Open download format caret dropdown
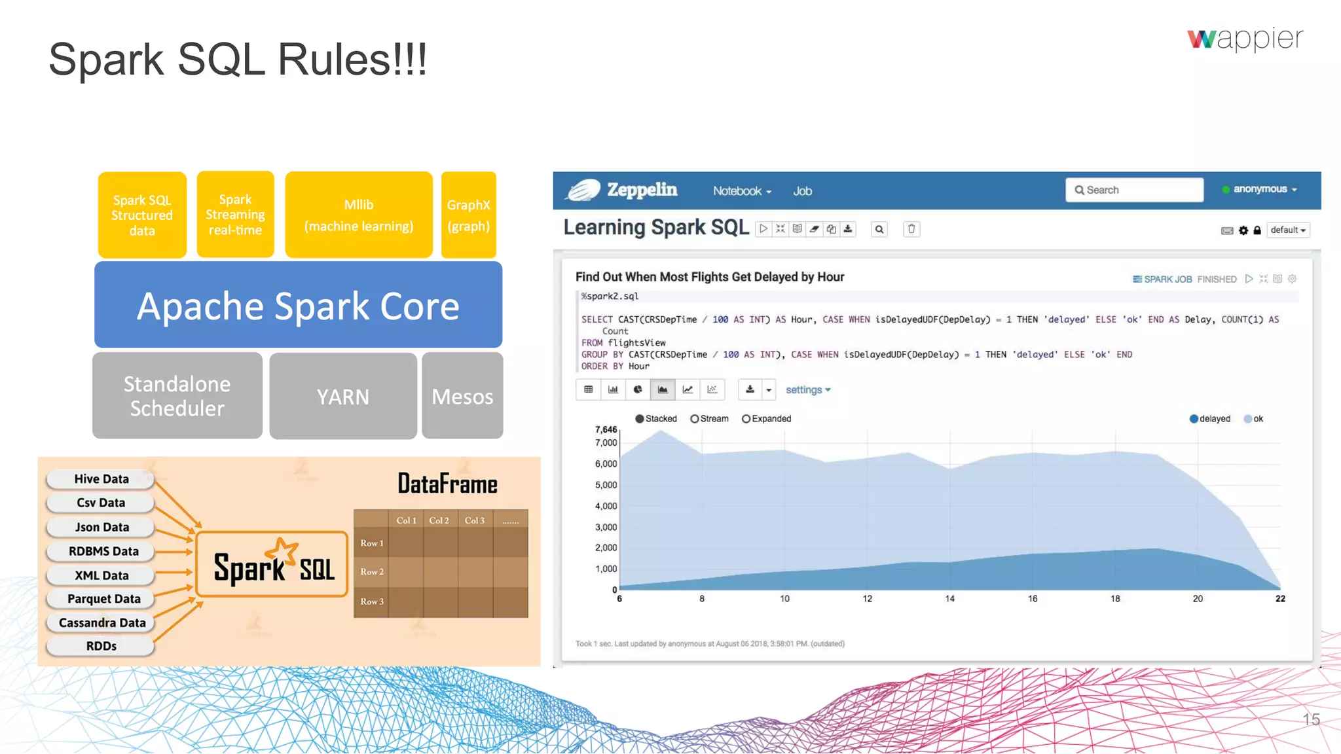 769,389
